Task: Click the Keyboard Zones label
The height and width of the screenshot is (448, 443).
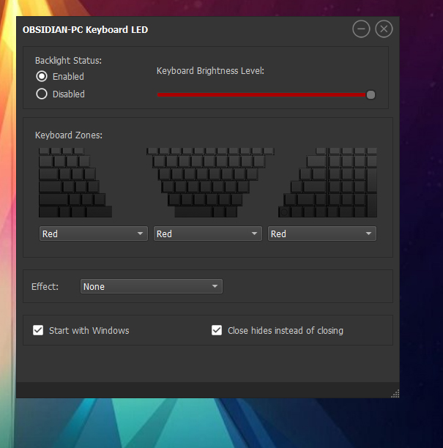Action: pyautogui.click(x=69, y=135)
